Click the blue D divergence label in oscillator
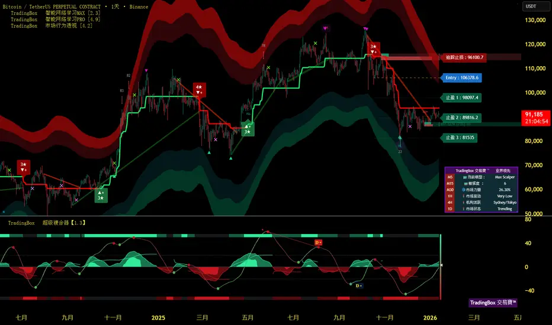552x325 pixels. (359, 285)
